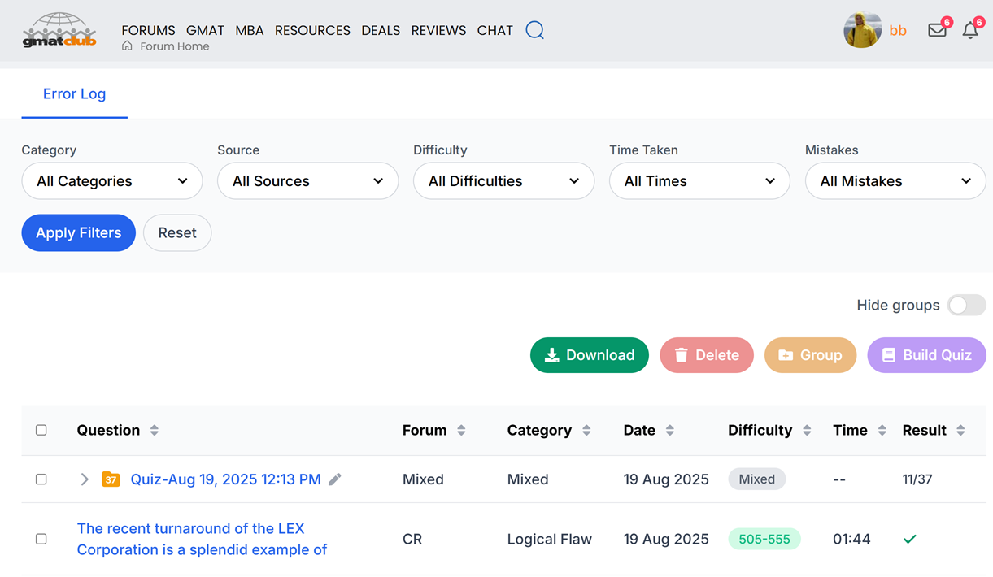Click the Forum Home breadcrumb icon

(127, 46)
